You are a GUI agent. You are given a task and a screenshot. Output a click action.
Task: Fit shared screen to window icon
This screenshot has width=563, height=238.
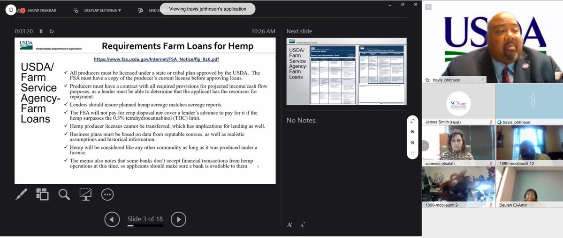(x=412, y=153)
